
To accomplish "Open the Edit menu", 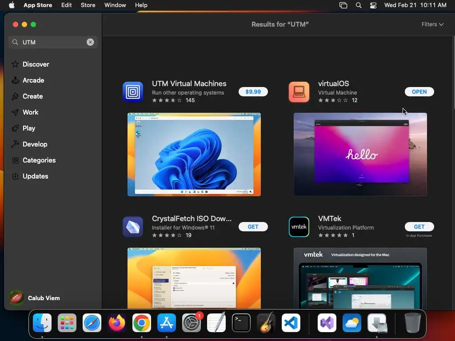I will coord(67,5).
